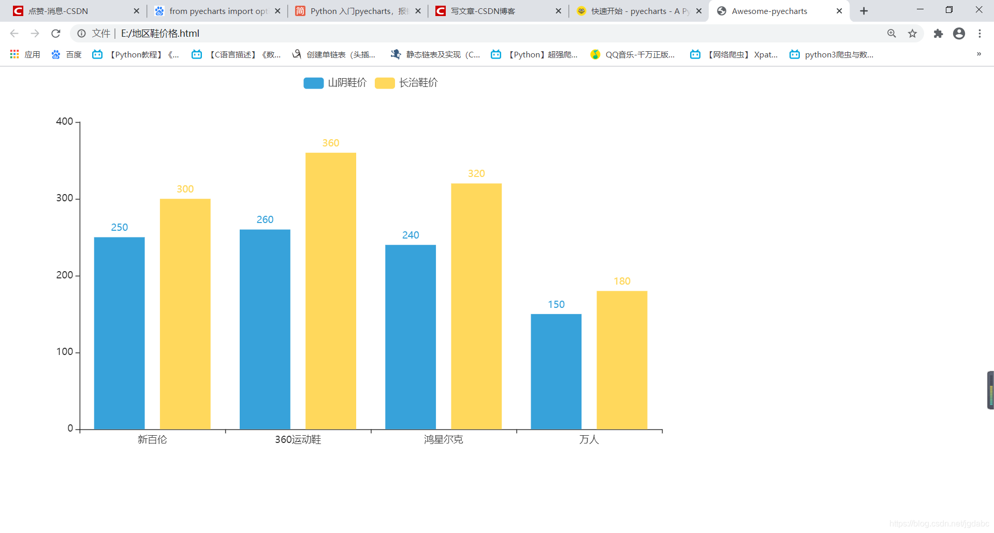Viewport: 994px width, 533px height.
Task: Click the yellow 鸿星尔克 bar labeled 320
Action: pyautogui.click(x=476, y=306)
